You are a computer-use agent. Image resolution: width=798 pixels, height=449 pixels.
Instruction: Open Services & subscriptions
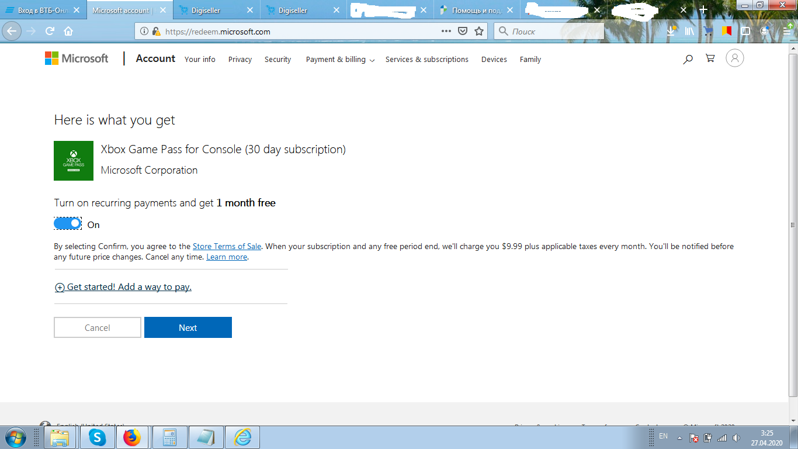coord(427,60)
